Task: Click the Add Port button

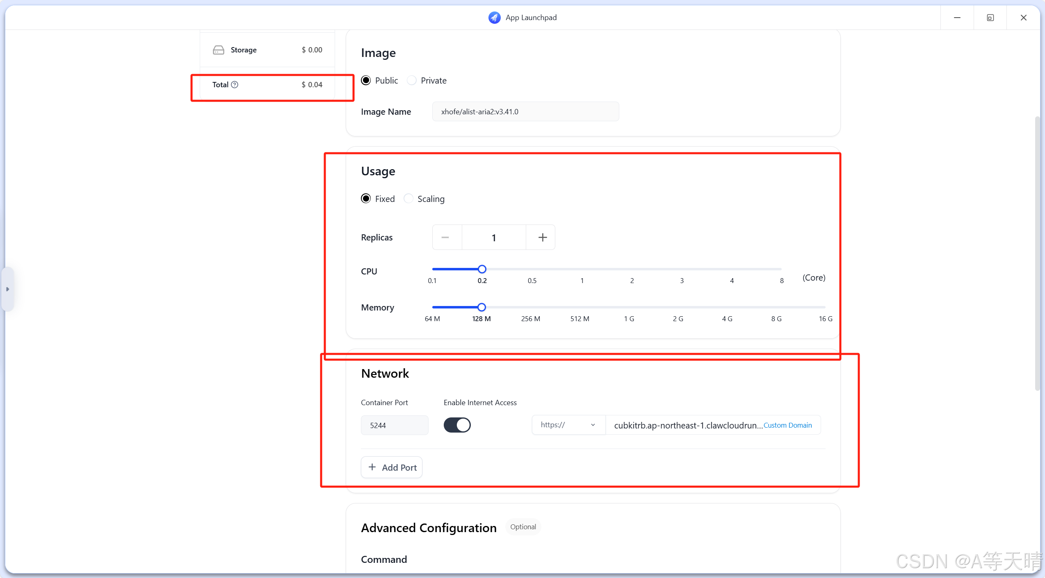Action: [x=392, y=467]
